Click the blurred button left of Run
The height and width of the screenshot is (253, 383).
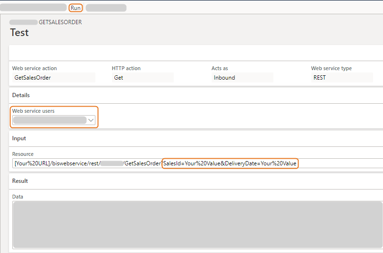point(33,8)
